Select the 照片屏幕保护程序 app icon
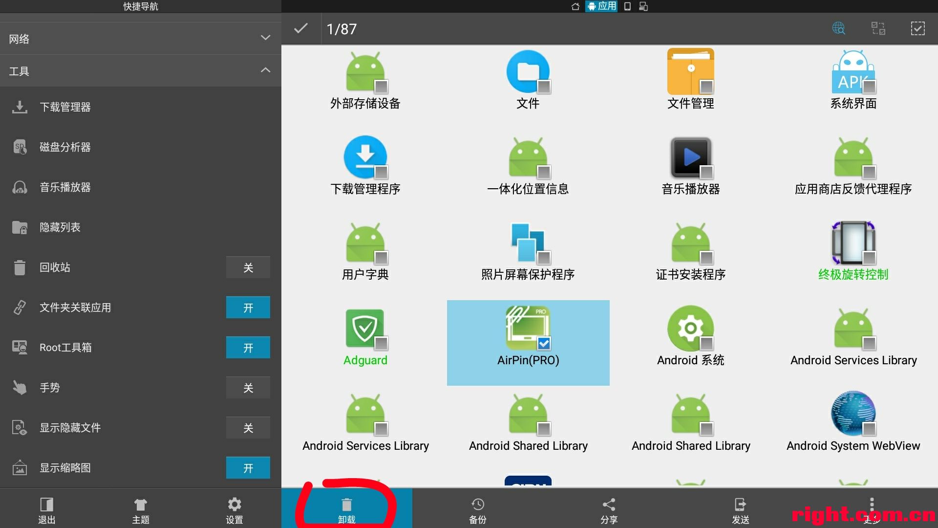Image resolution: width=938 pixels, height=528 pixels. coord(528,243)
